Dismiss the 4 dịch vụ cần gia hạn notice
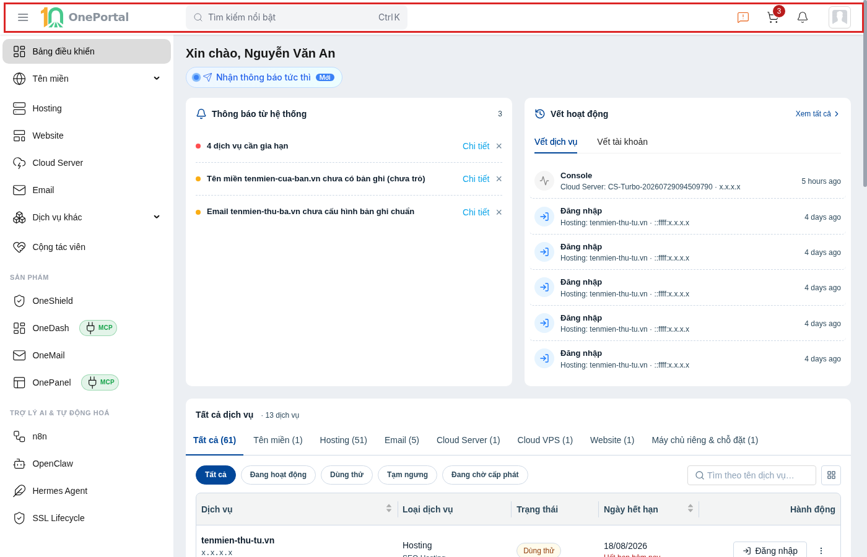 coord(499,146)
